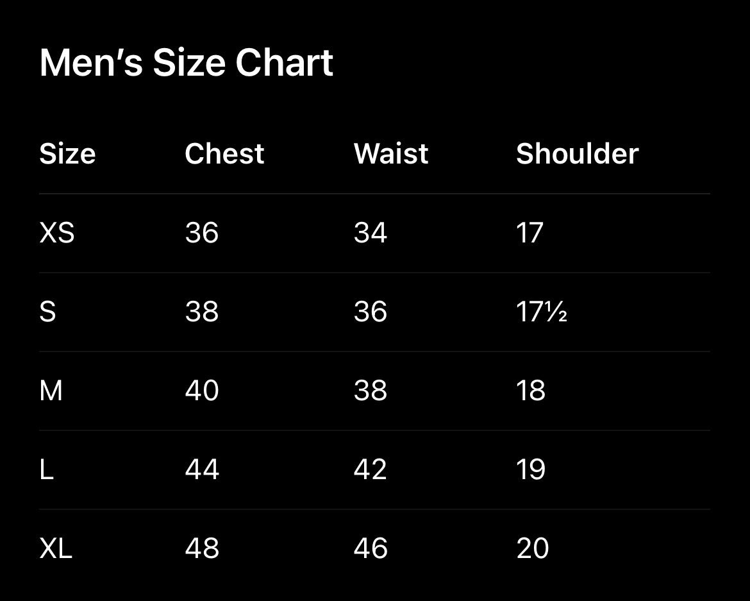Select the XL size row label
The width and height of the screenshot is (750, 601).
(x=56, y=548)
